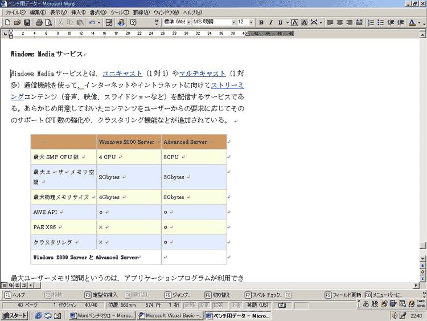Click F5 ジャンプ button
Image resolution: width=427 pixels, height=321 pixels.
178,295
